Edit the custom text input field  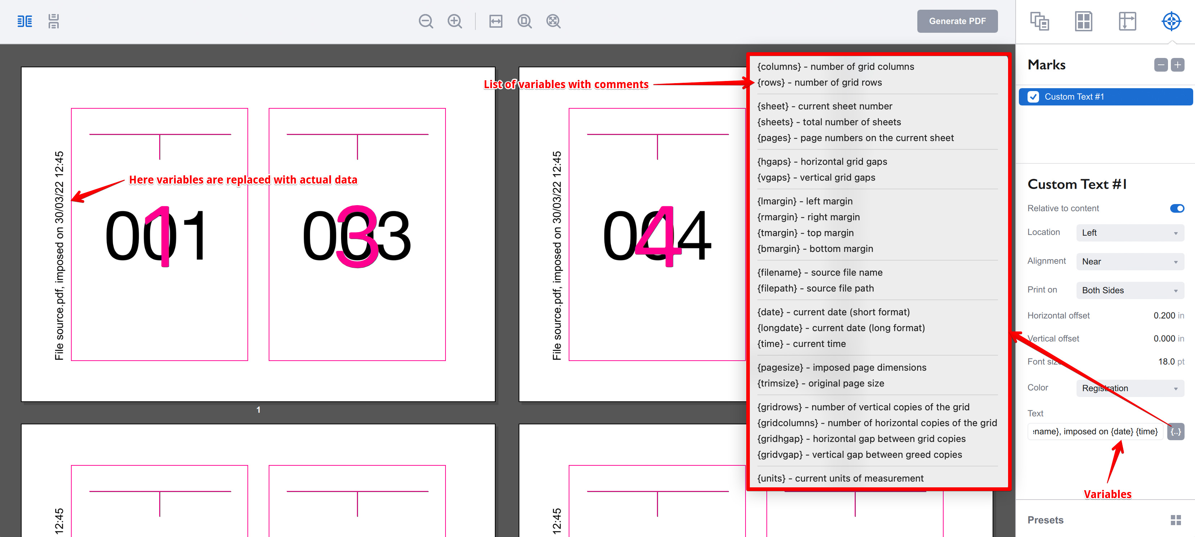(1095, 431)
